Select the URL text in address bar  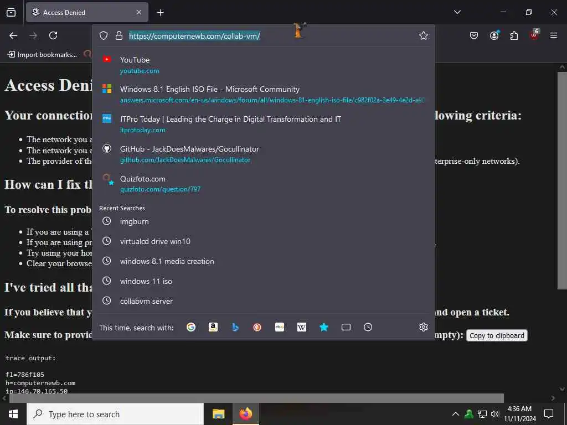pyautogui.click(x=194, y=36)
